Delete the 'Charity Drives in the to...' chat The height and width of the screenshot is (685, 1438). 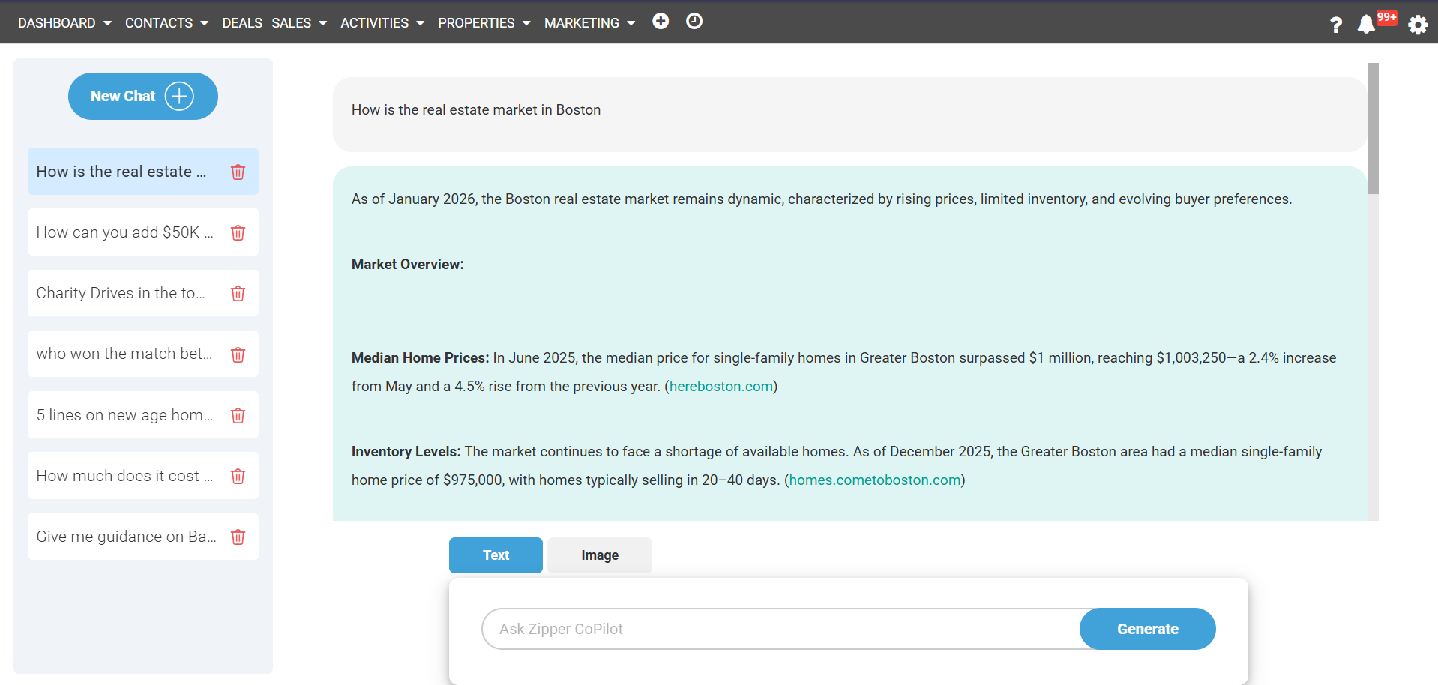[x=238, y=293]
